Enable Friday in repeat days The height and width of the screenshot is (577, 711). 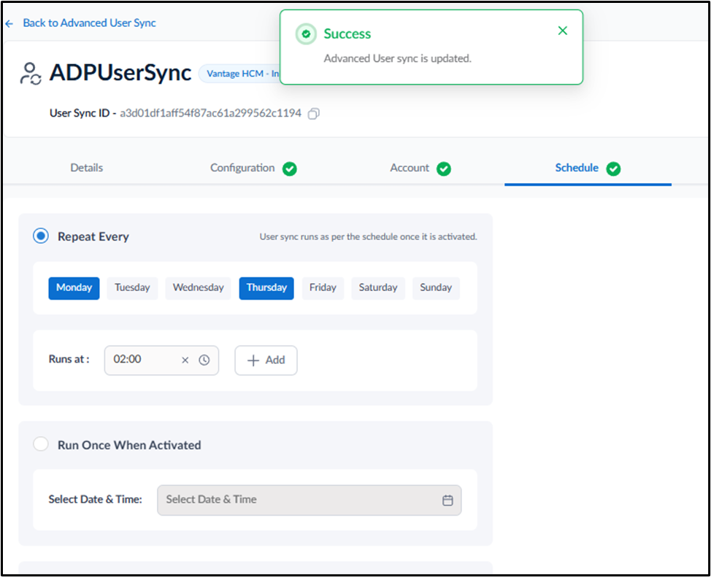pyautogui.click(x=323, y=288)
